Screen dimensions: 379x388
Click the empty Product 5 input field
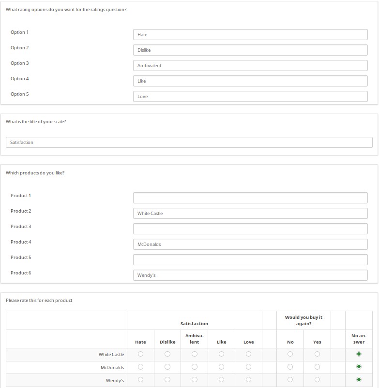tap(250, 260)
